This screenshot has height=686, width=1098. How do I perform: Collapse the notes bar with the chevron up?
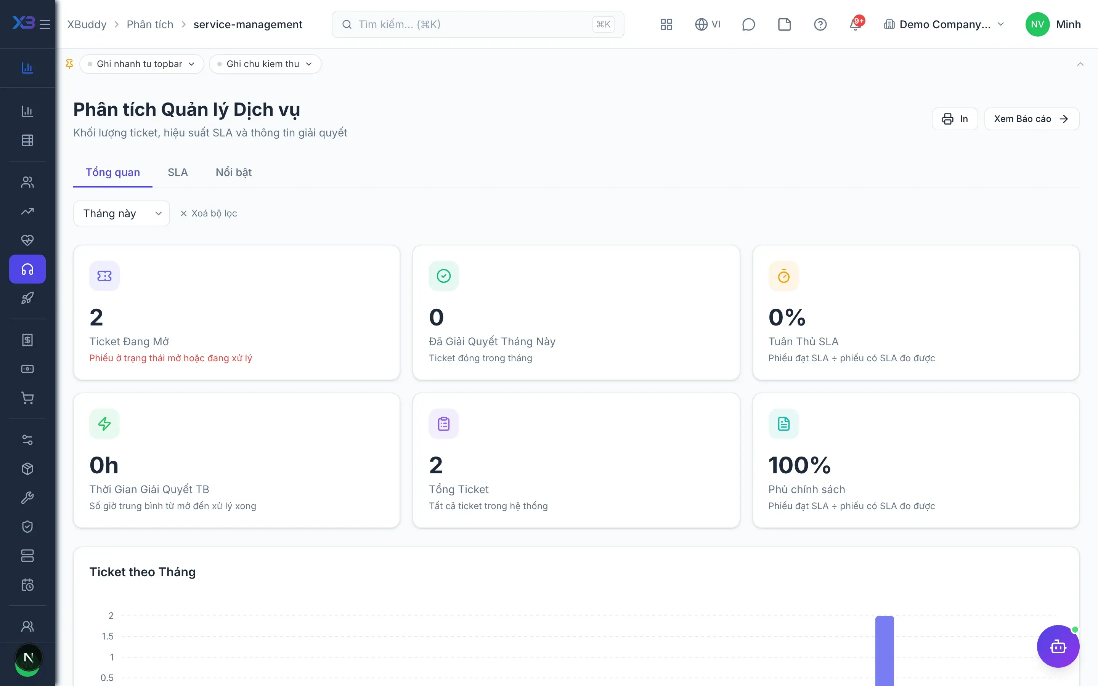(1080, 64)
